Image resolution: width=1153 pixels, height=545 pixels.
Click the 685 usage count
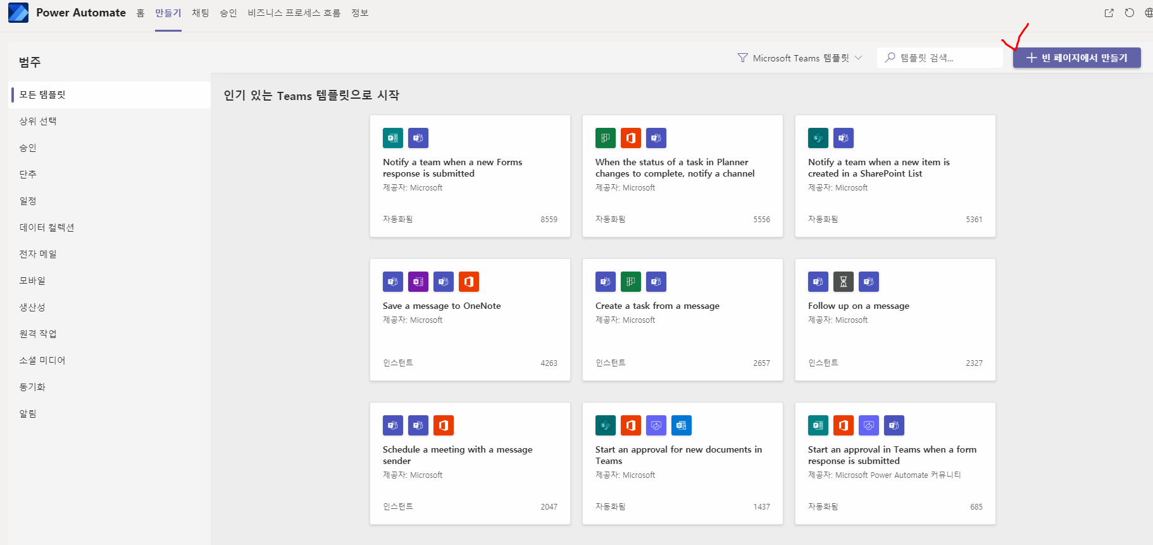pos(976,507)
